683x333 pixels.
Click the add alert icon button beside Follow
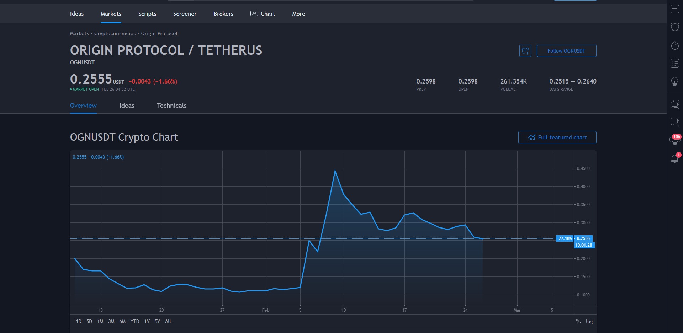click(x=525, y=51)
